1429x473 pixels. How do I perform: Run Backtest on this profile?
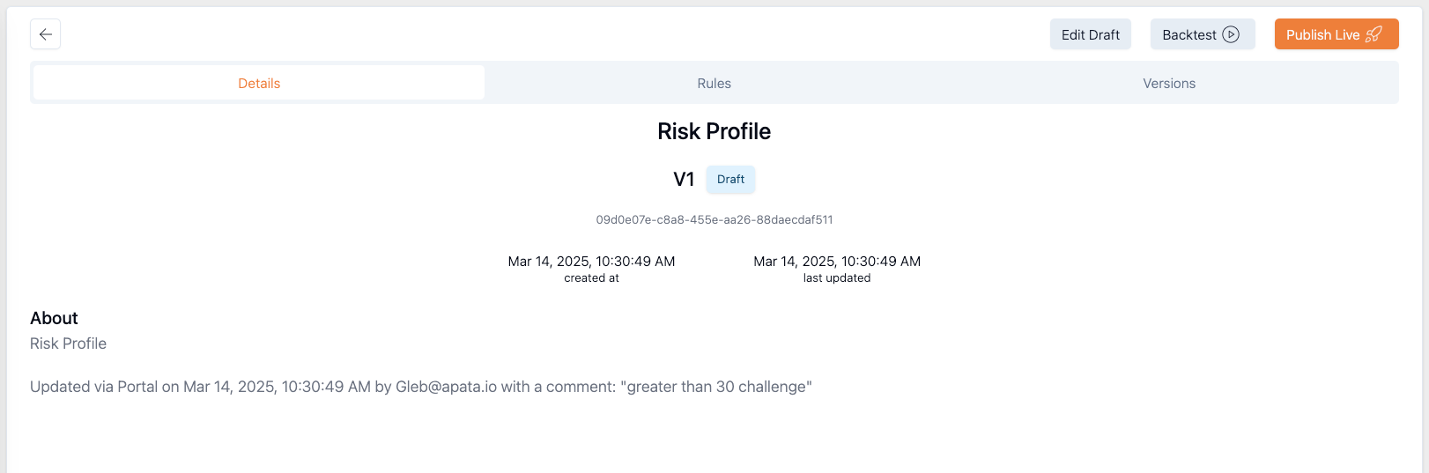(1203, 34)
